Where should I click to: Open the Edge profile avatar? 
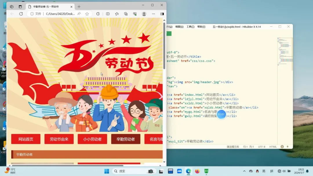coord(144,14)
